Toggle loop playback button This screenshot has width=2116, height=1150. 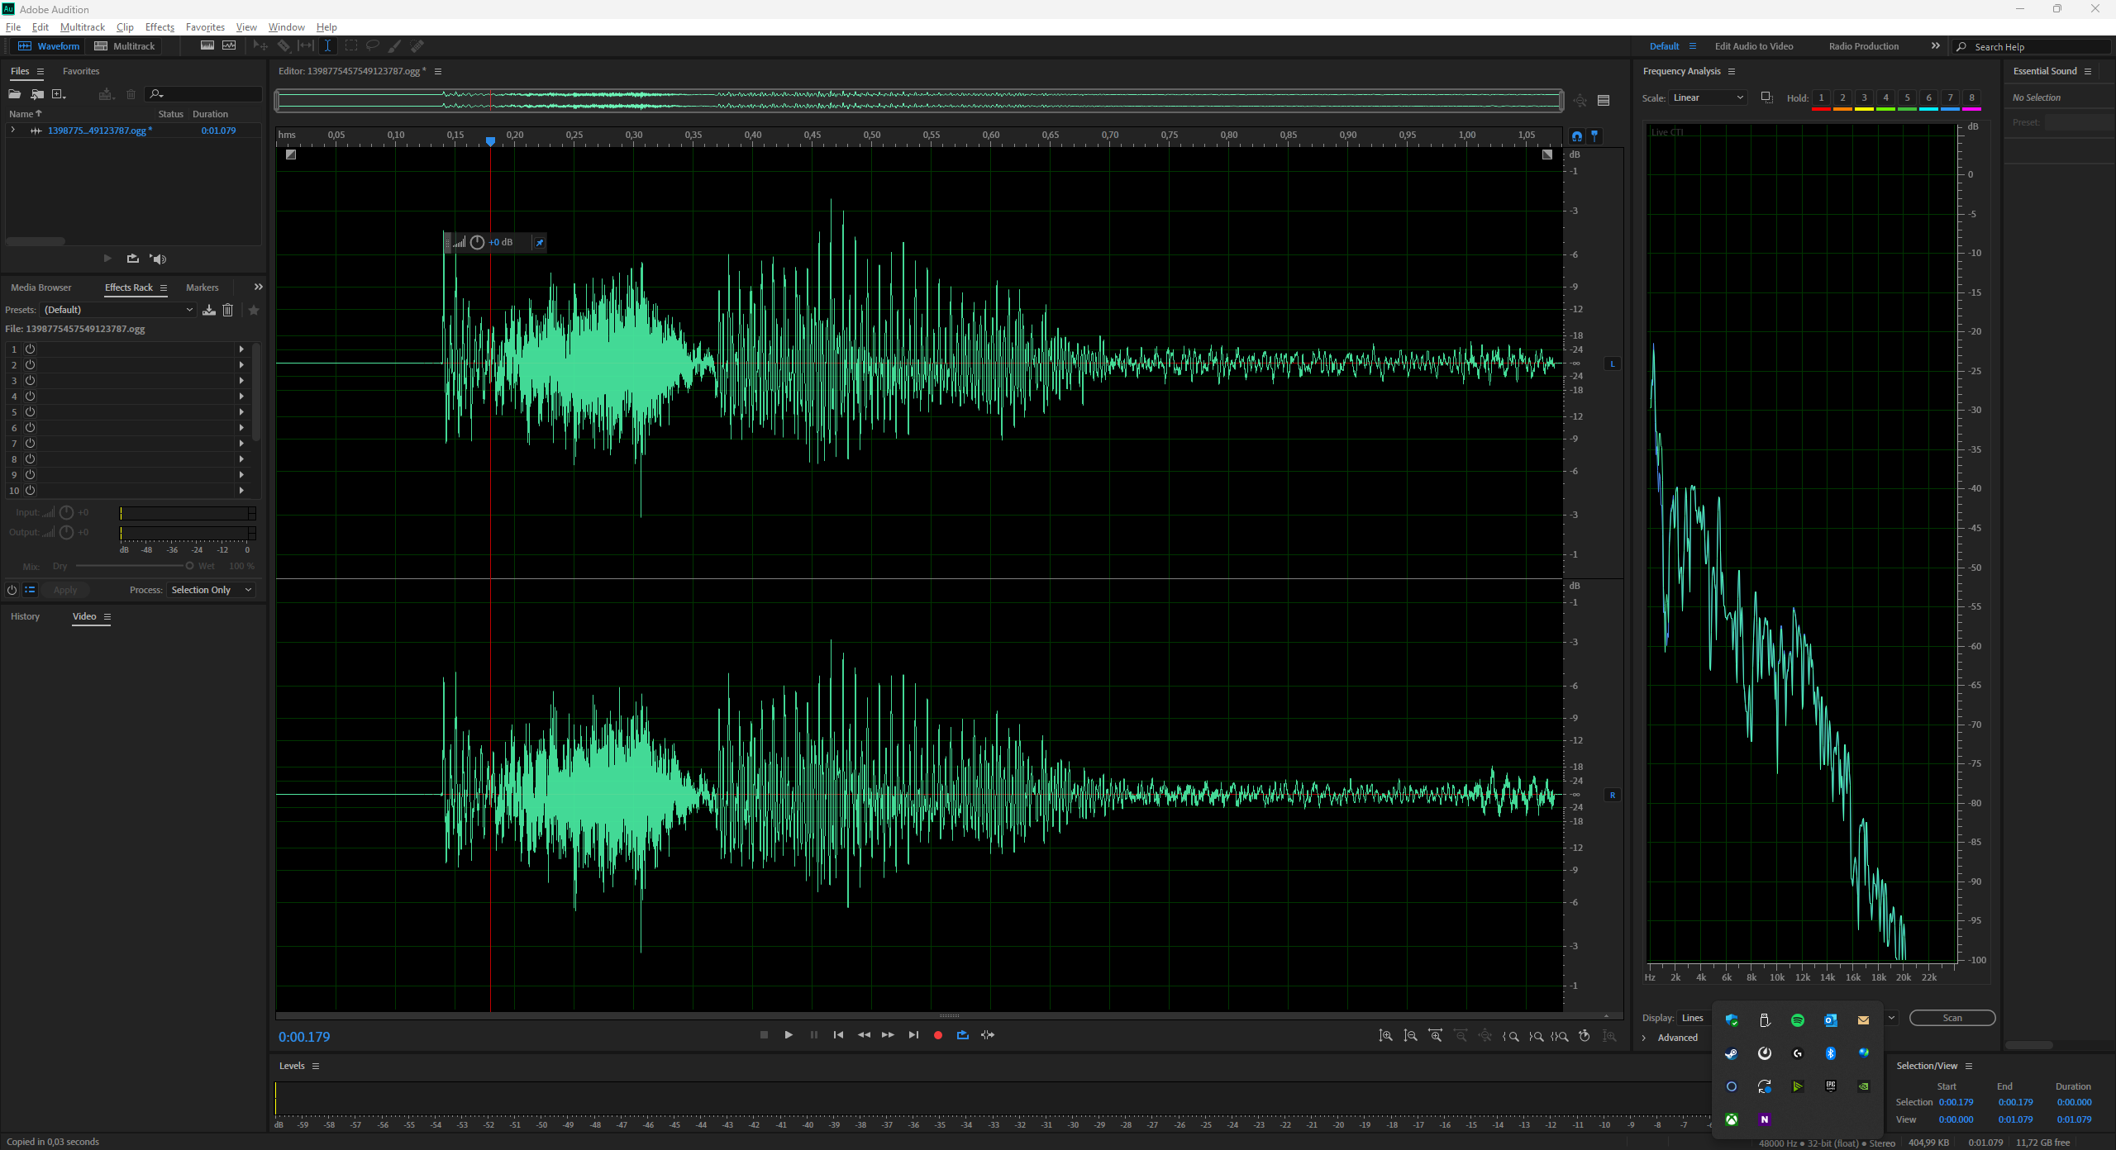tap(962, 1035)
